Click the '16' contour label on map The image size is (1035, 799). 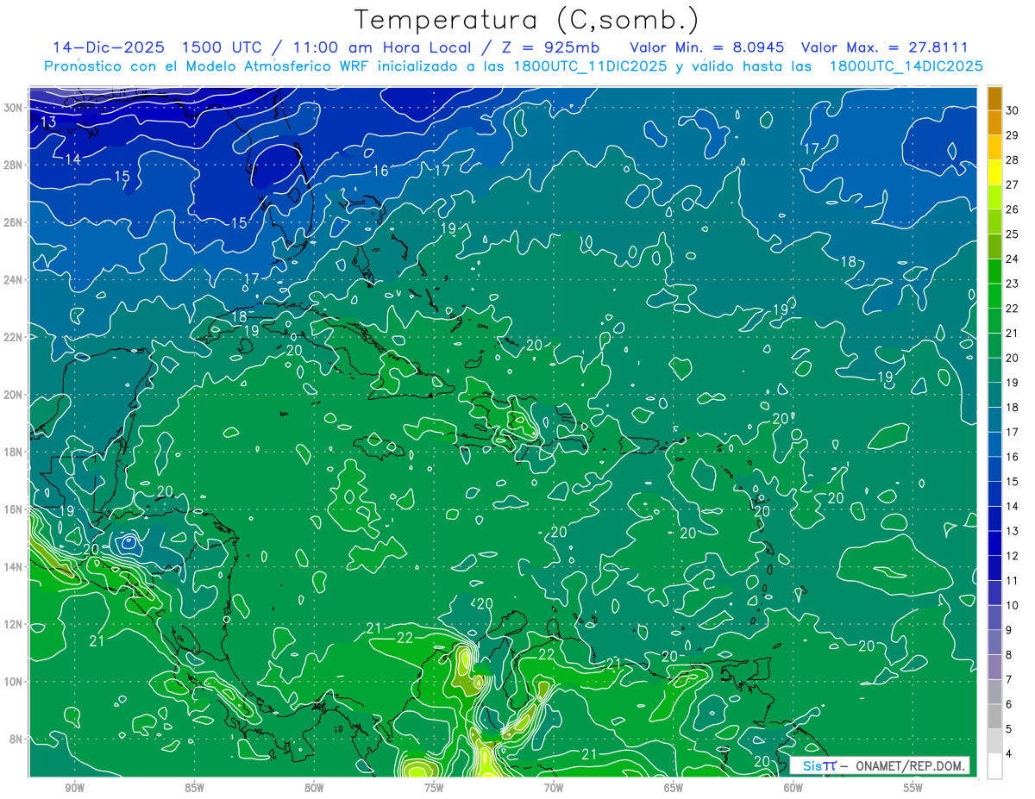point(380,171)
